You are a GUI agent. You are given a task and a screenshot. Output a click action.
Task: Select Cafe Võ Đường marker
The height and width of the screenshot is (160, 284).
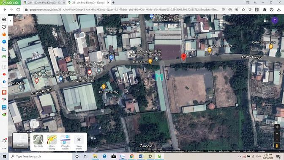coord(104,87)
